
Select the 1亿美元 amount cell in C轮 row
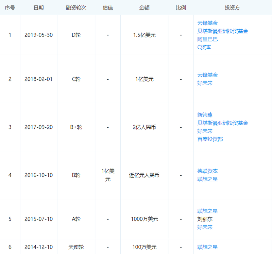[x=144, y=79]
